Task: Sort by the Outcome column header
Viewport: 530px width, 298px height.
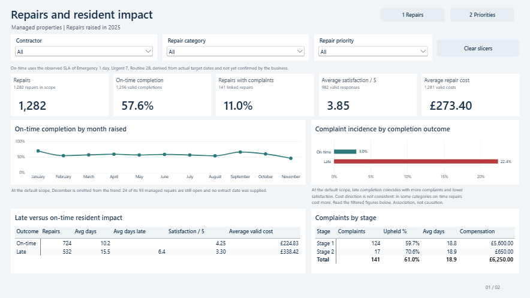Action: (x=28, y=231)
